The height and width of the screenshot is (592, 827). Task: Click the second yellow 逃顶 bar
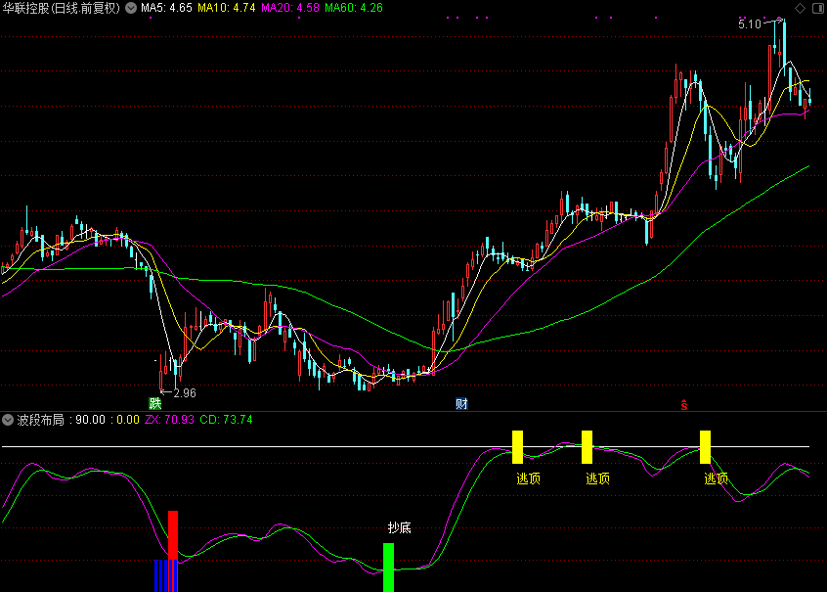[588, 447]
